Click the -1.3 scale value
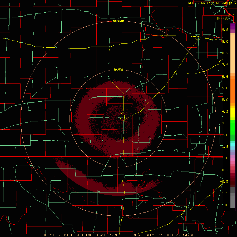 pos(224,193)
